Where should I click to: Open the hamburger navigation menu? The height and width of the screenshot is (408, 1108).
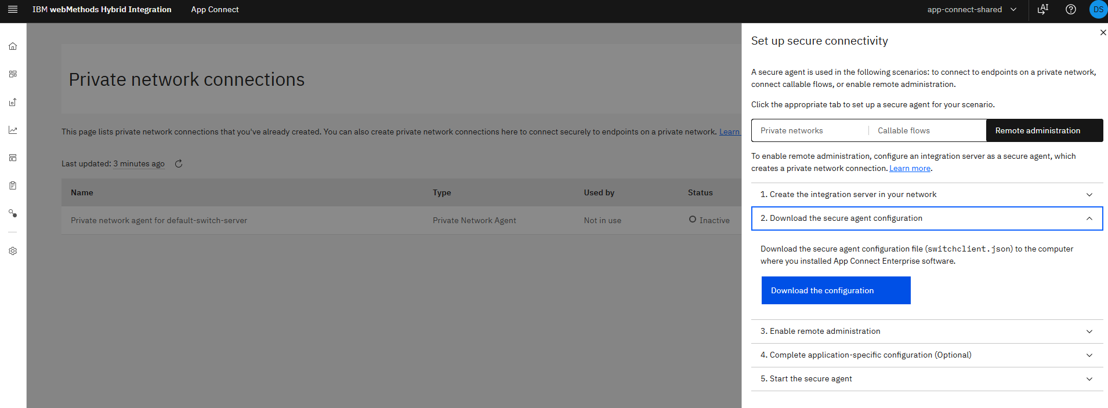click(13, 9)
